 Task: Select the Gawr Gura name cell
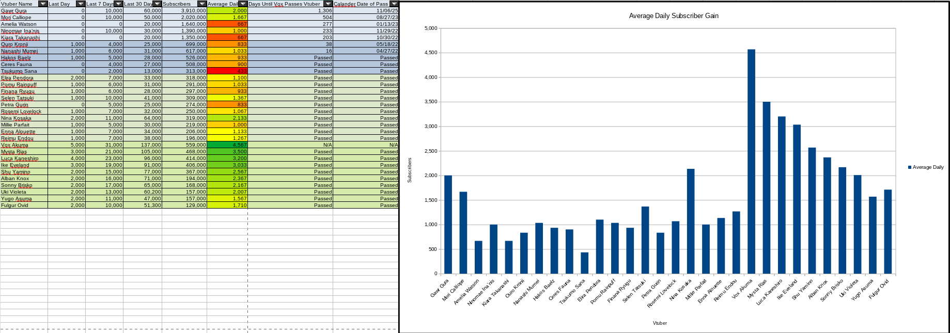point(24,10)
